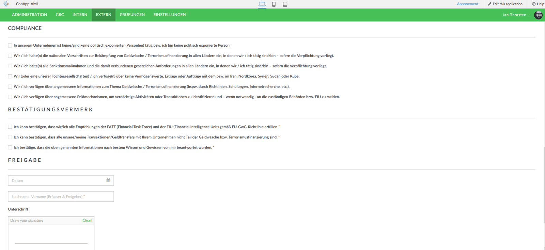Enable the FATF and FIU confirmation checkbox
This screenshot has width=545, height=250.
[x=10, y=127]
